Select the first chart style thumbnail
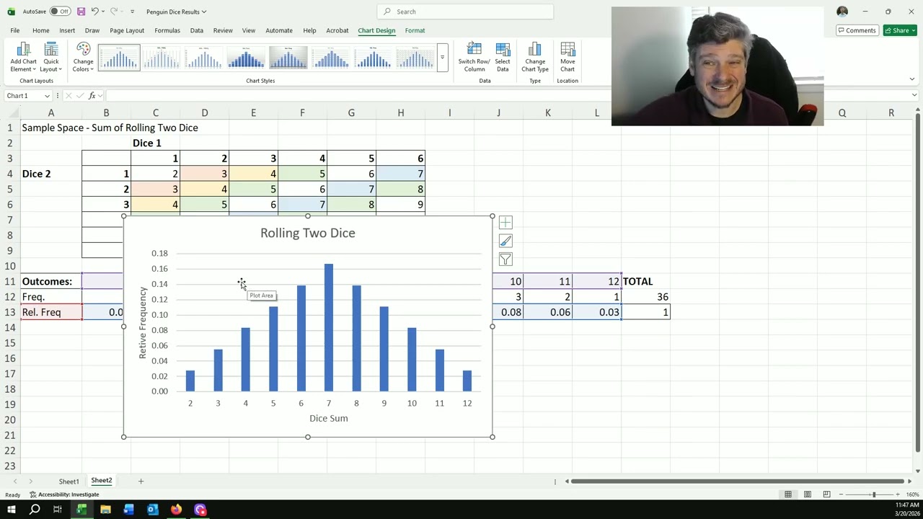The width and height of the screenshot is (923, 519). (x=119, y=58)
